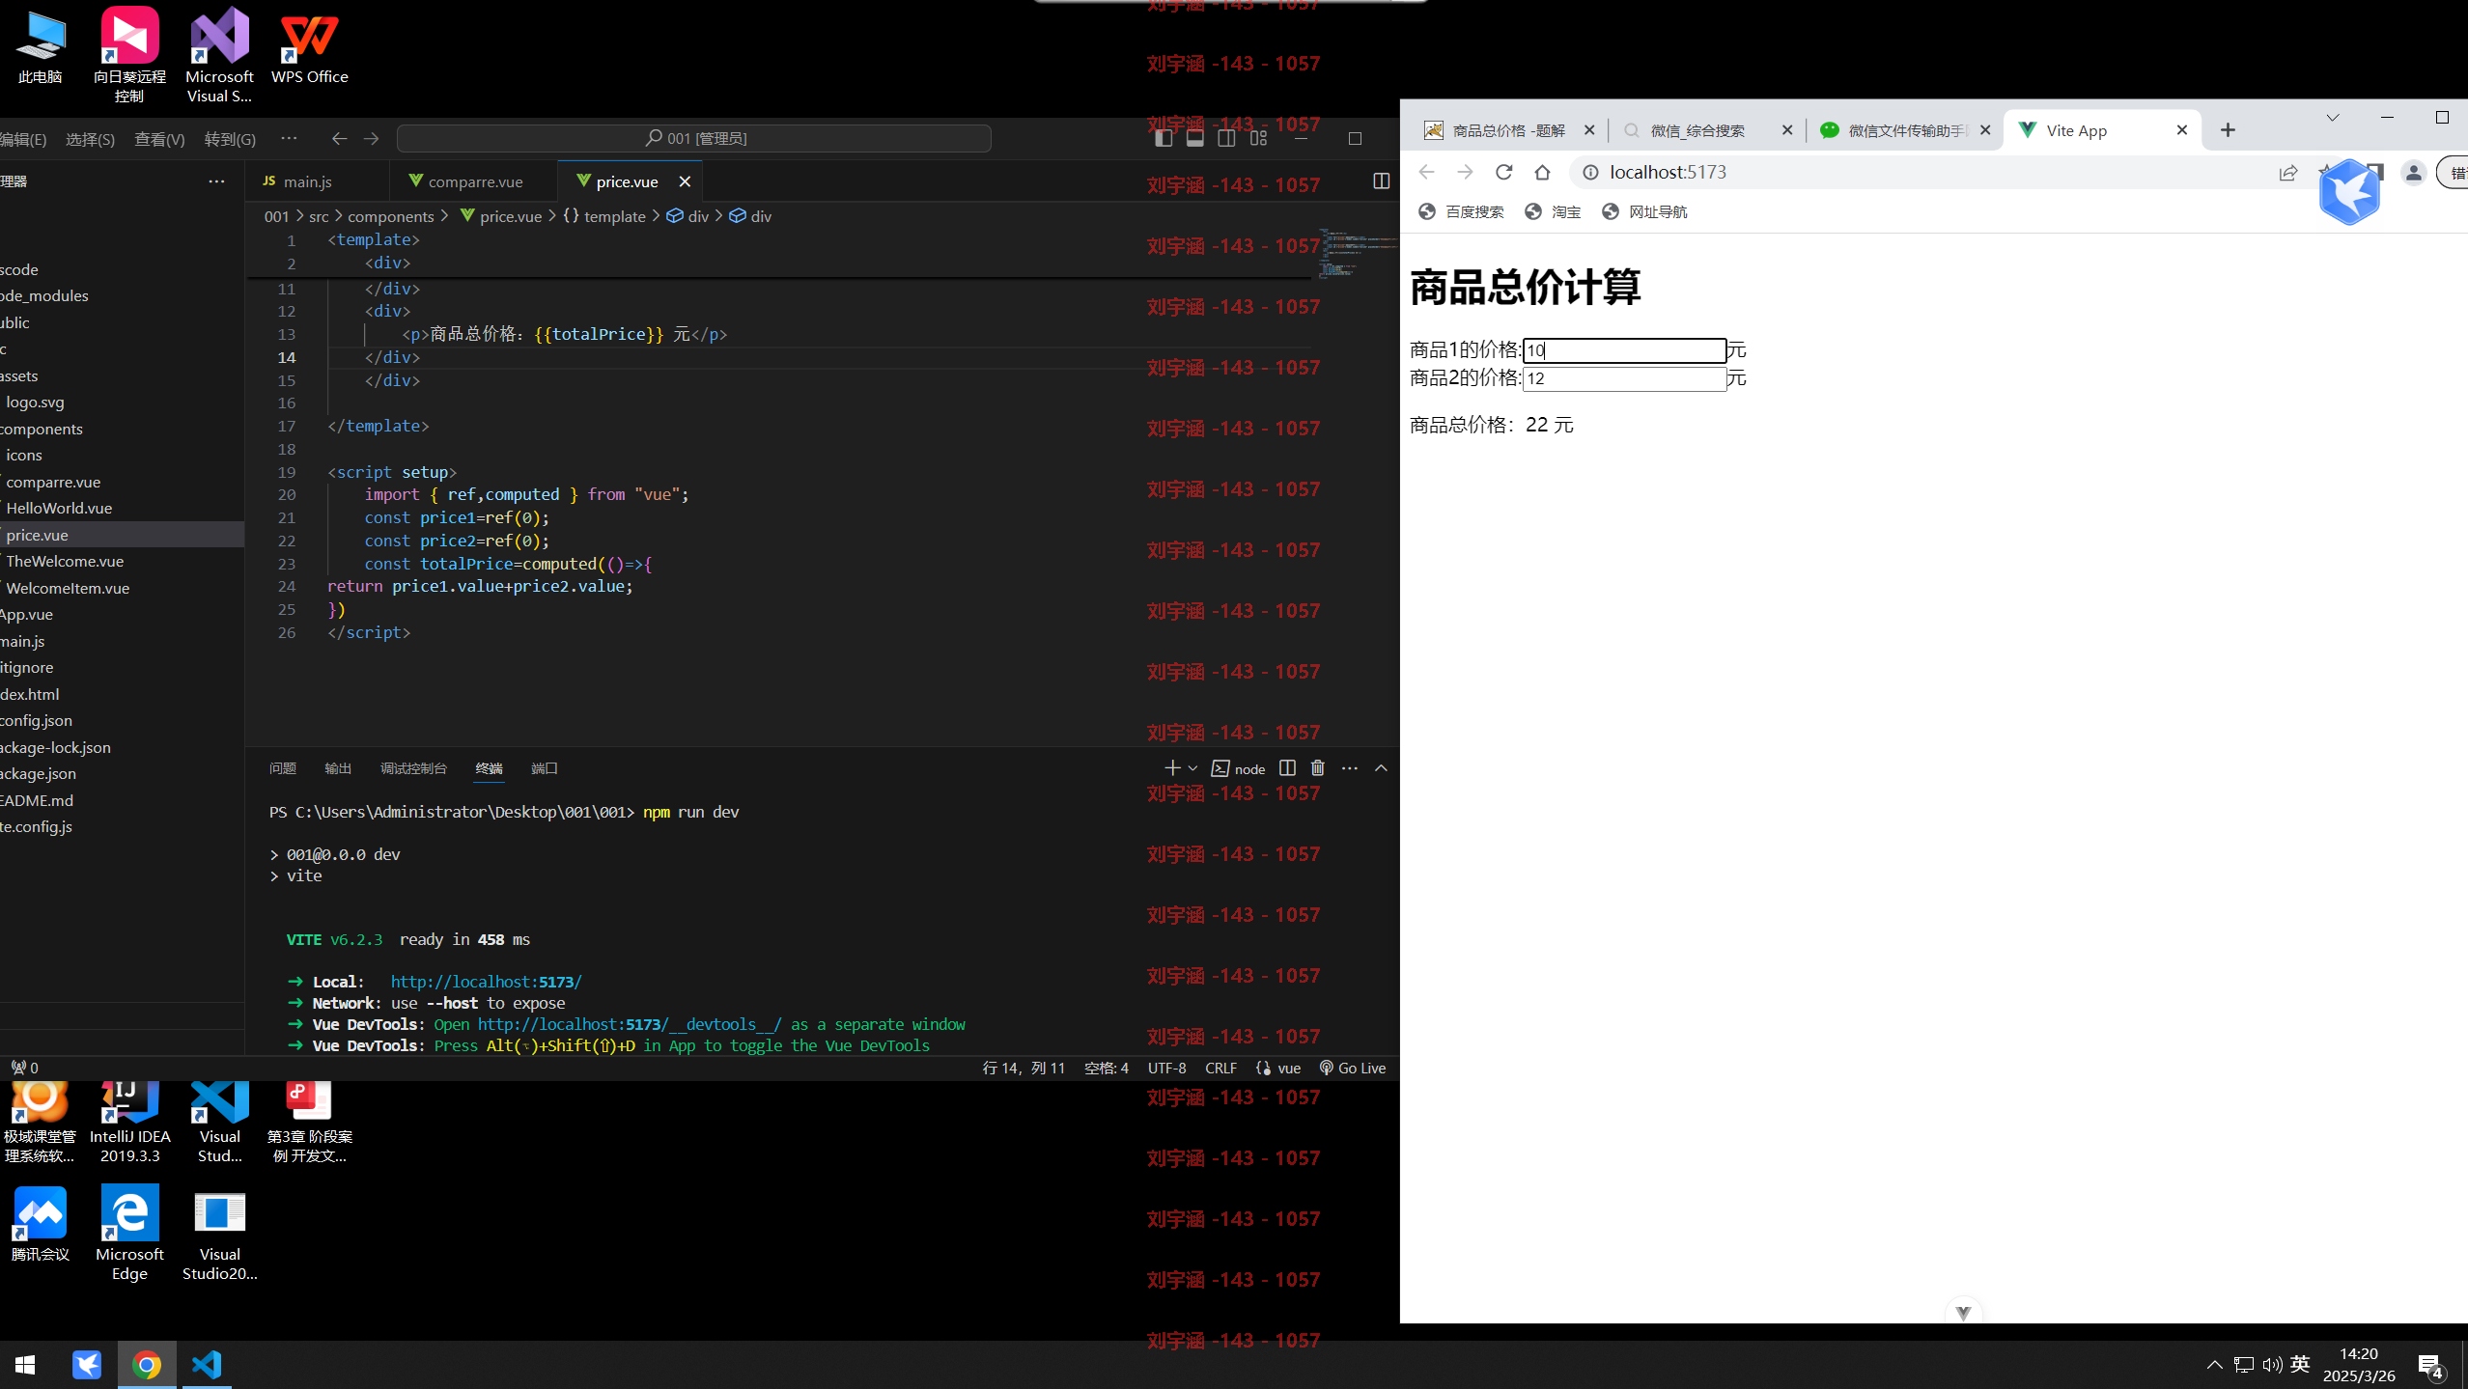The width and height of the screenshot is (2468, 1389).
Task: Click the 行 14, 列 11 cursor position
Action: pyautogui.click(x=1024, y=1068)
